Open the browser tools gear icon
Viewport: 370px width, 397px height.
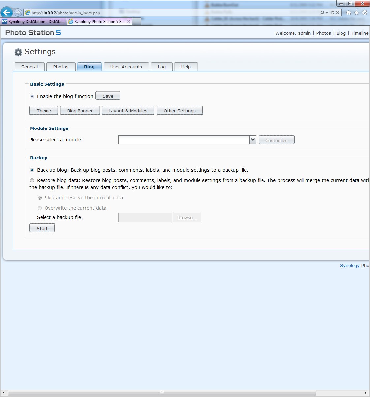coord(365,13)
